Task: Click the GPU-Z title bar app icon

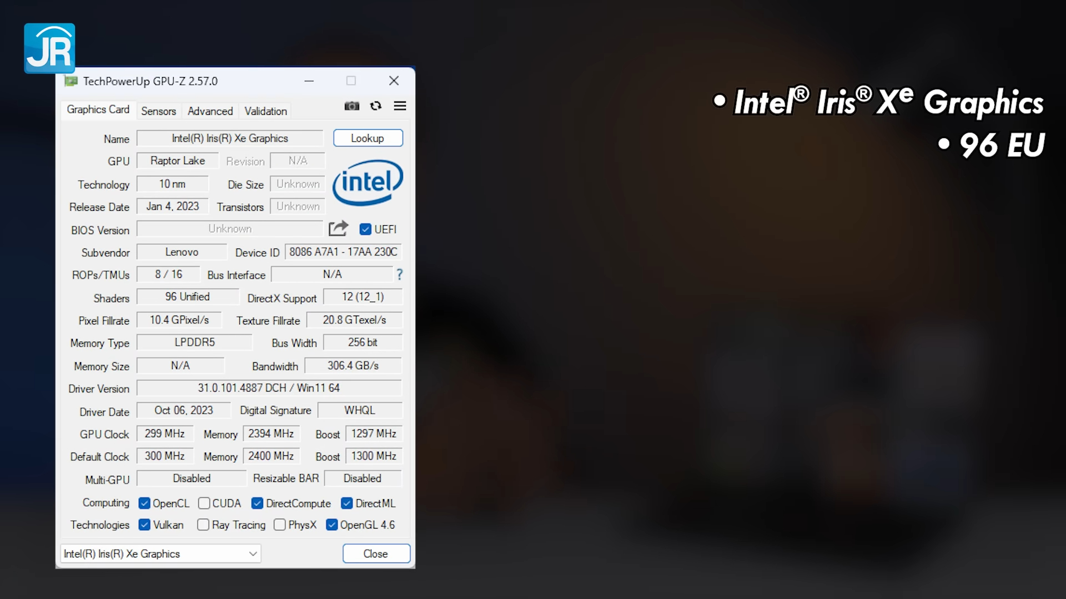Action: [x=71, y=82]
